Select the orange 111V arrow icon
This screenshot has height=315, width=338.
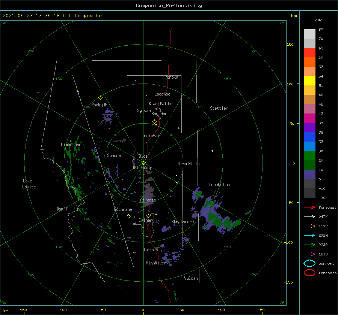[309, 226]
